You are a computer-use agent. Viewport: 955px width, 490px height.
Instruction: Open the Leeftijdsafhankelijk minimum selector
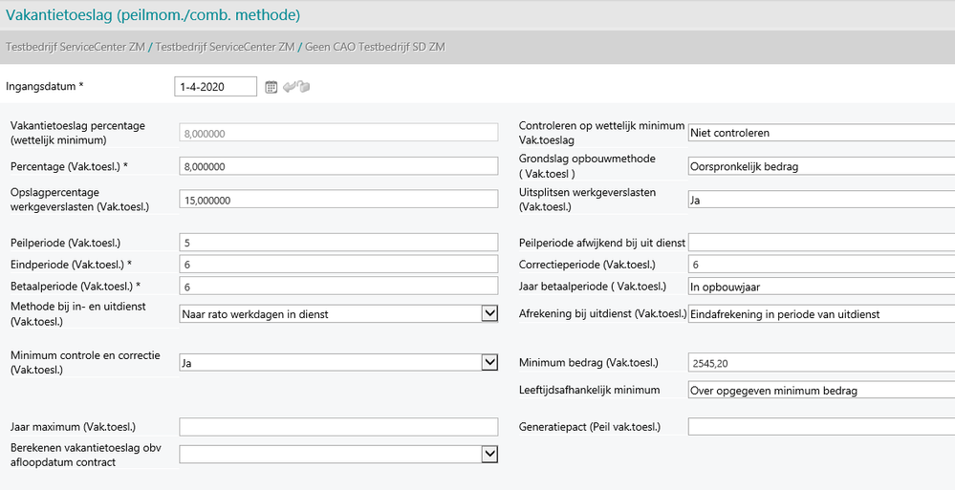point(820,390)
